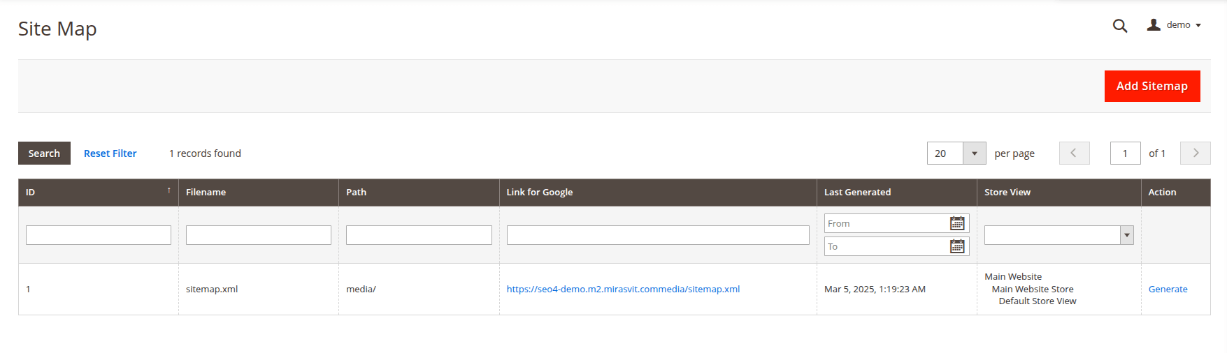Open the sitemap.xml Google link
1227x353 pixels.
[x=623, y=289]
